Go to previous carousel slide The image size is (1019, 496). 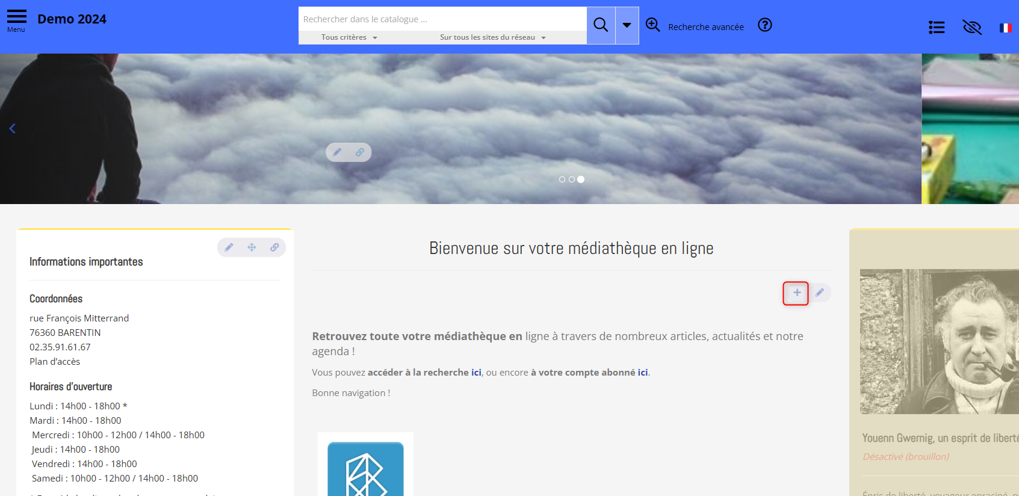(x=12, y=128)
